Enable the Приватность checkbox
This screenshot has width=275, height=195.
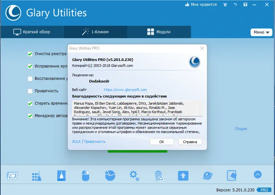coord(30,91)
